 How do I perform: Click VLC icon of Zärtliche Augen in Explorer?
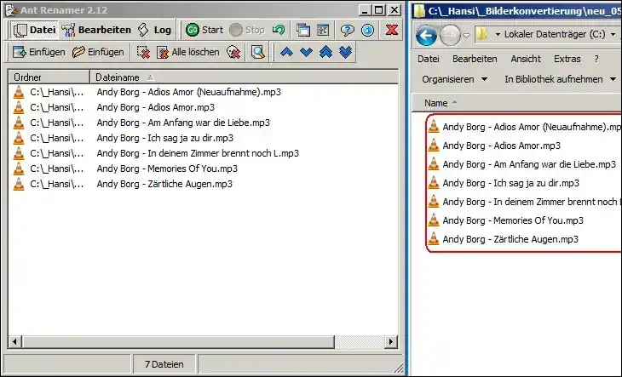[434, 239]
